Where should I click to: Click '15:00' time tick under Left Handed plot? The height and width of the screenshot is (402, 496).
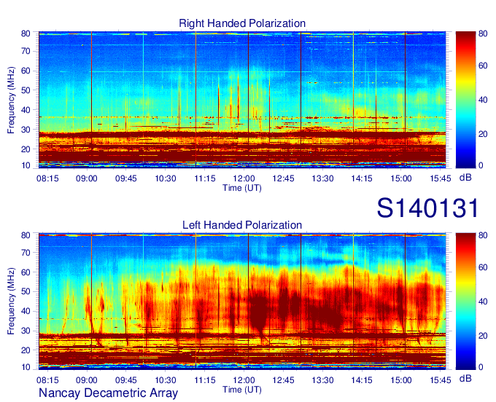tap(401, 380)
